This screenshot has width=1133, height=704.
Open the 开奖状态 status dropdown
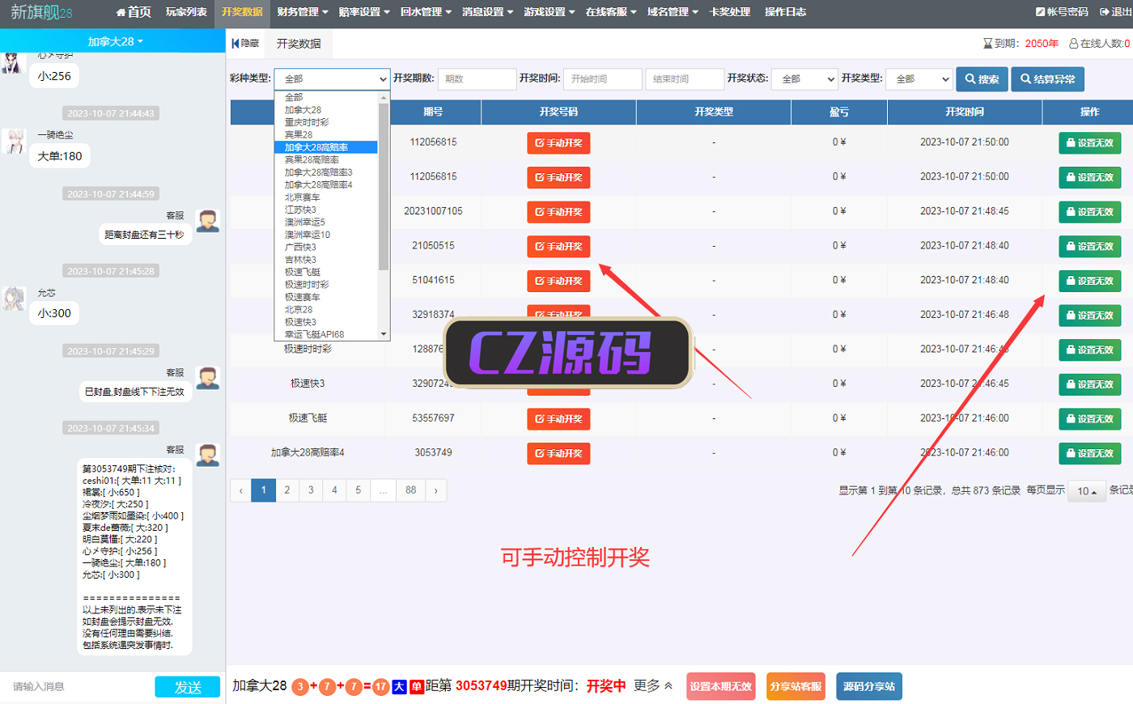coord(804,79)
